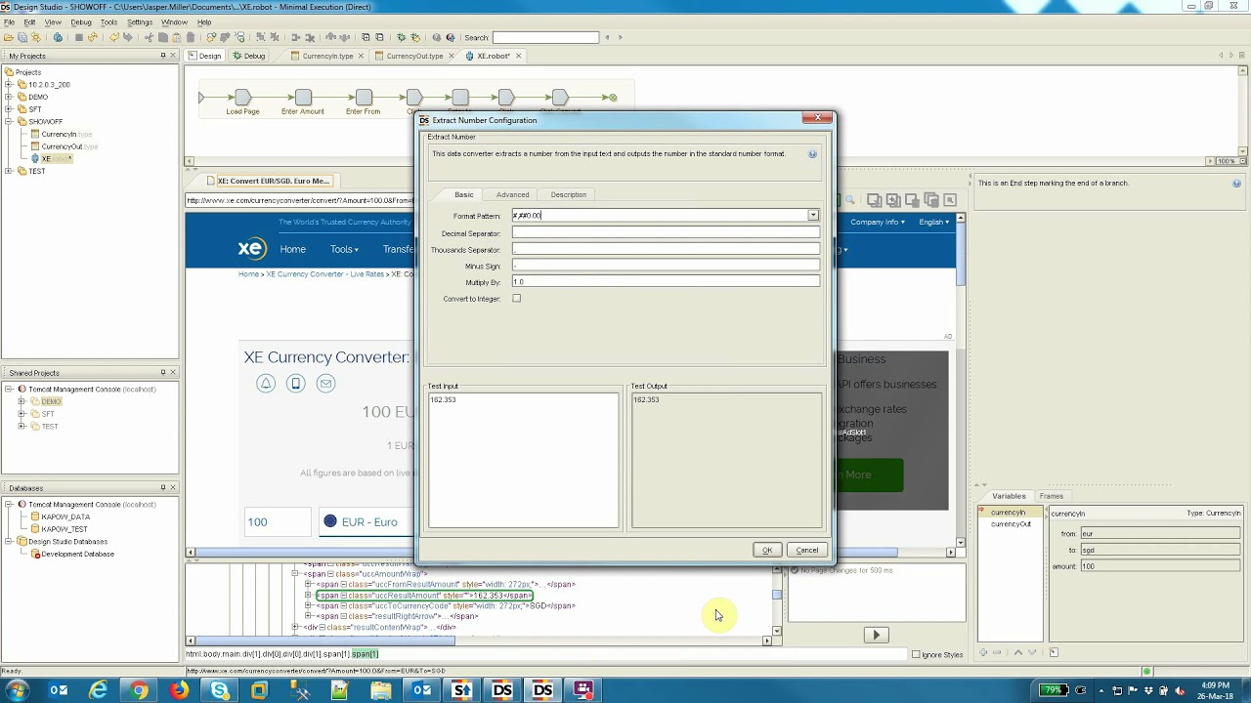1251x703 pixels.
Task: Click the Cut scissors toolbar icon
Action: (150, 37)
